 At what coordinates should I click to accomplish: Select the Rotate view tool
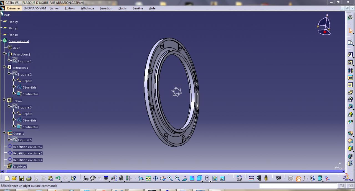tap(163, 179)
